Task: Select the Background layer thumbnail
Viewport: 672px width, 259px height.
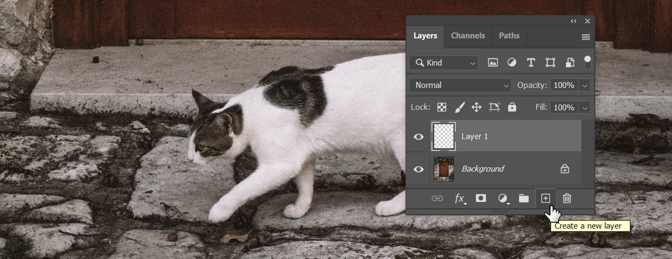Action: 444,169
